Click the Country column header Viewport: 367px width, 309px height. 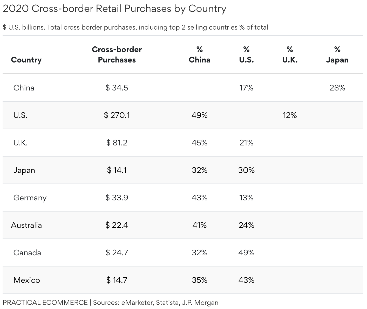pyautogui.click(x=26, y=60)
